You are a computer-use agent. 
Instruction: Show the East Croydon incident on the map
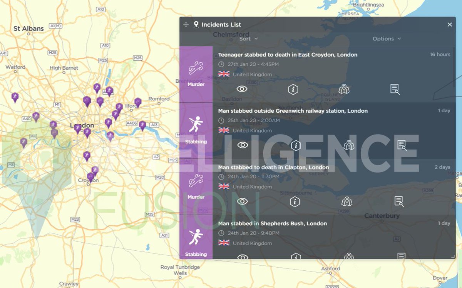point(344,89)
